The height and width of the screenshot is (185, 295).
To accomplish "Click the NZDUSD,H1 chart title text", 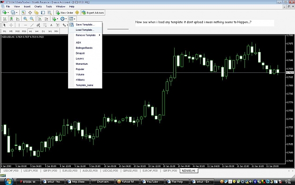I will pos(23,37).
